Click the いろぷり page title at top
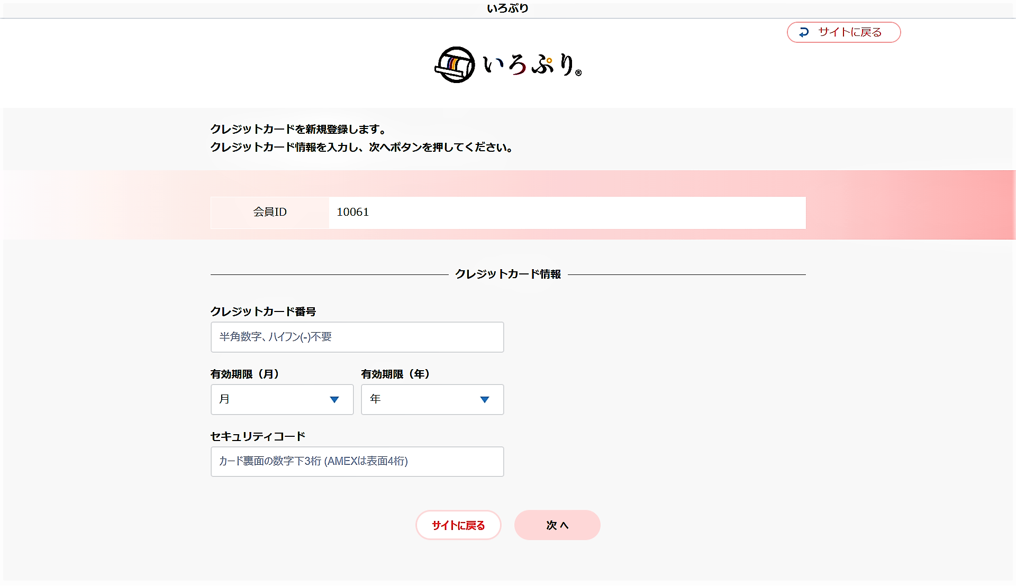The height and width of the screenshot is (587, 1016). coord(507,8)
